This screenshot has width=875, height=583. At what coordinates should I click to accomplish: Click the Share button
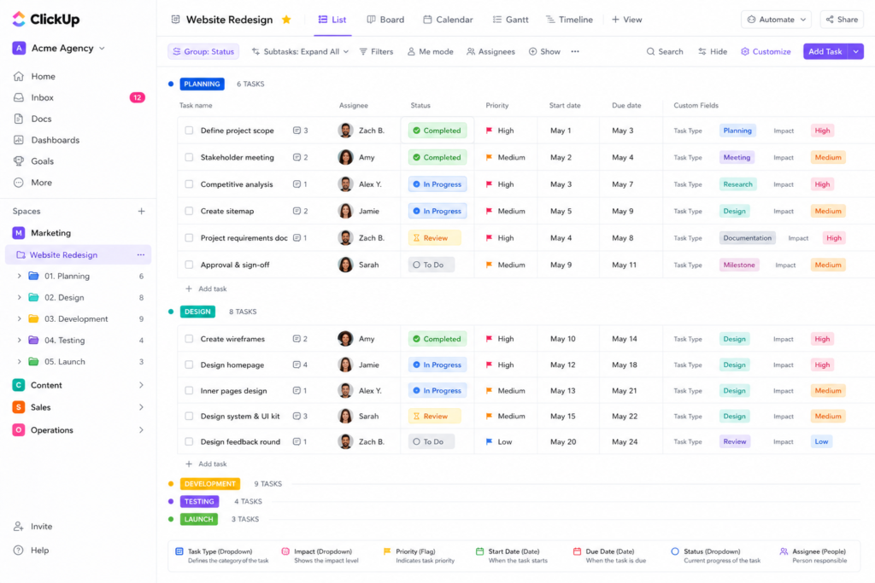coord(842,20)
